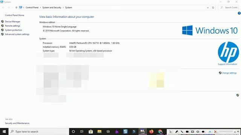Select System breadcrumb in address bar
Screen dimensions: 241x135
[69, 7]
